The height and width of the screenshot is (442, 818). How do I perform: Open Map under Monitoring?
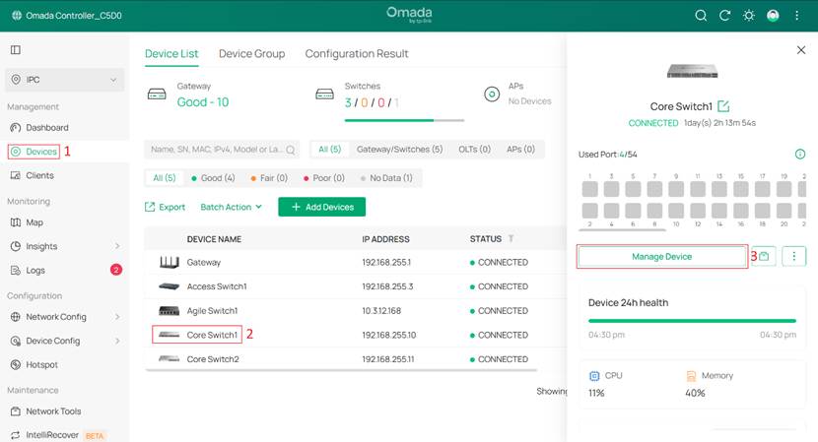tap(34, 222)
